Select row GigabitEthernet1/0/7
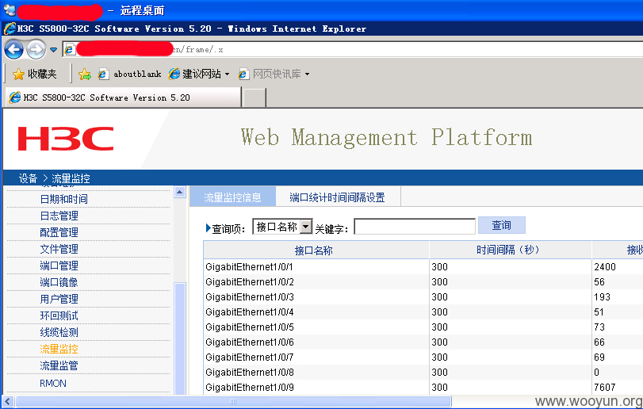This screenshot has height=409, width=643. 423,357
